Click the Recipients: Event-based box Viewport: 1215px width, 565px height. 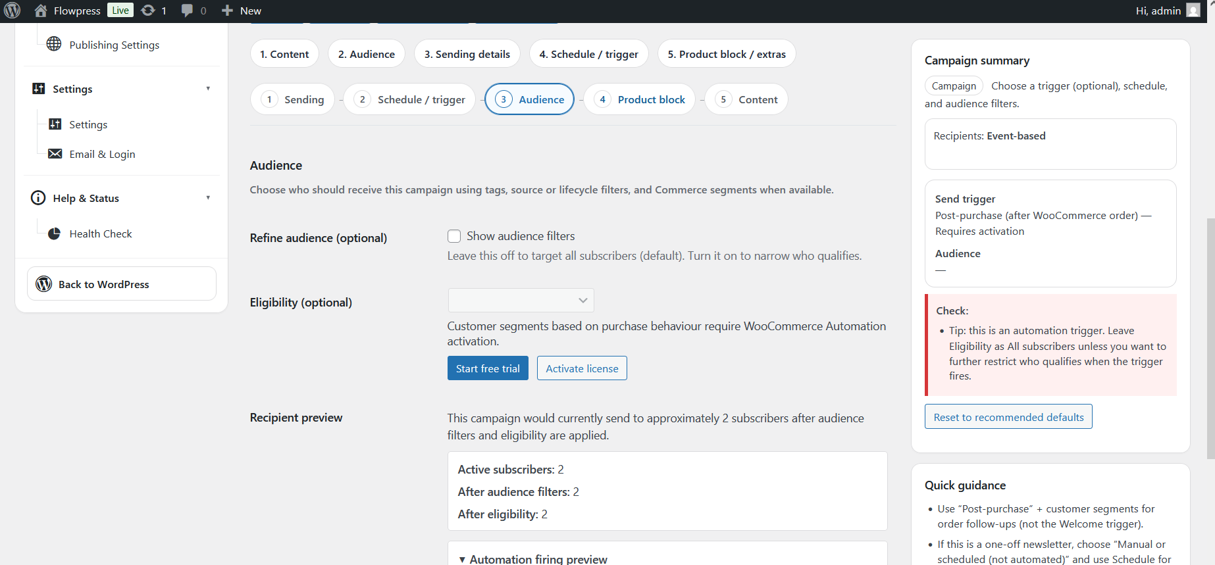(1050, 144)
